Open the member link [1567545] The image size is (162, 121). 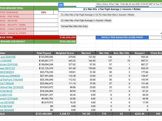tap(6, 106)
